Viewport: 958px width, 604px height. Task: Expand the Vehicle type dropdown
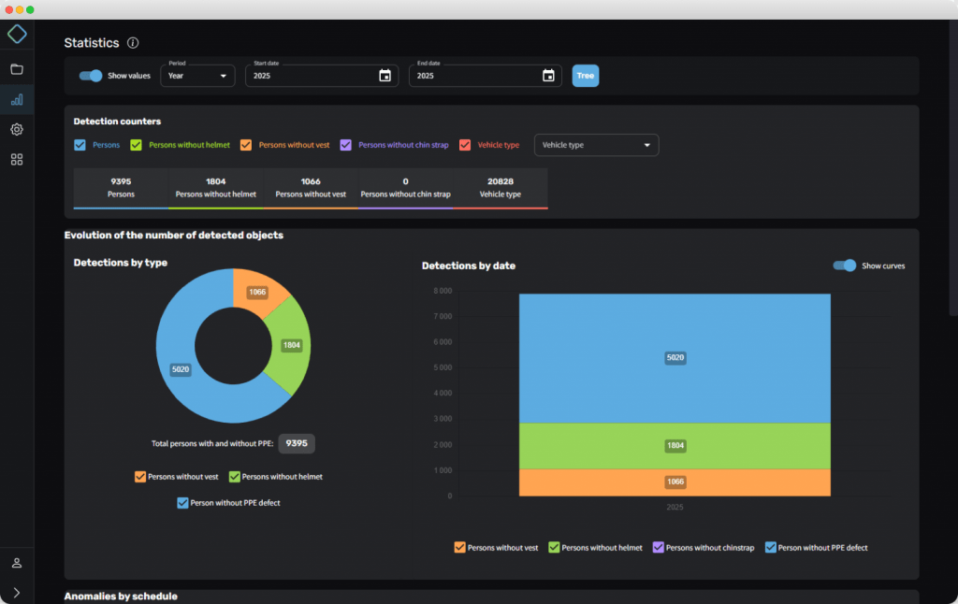click(596, 145)
